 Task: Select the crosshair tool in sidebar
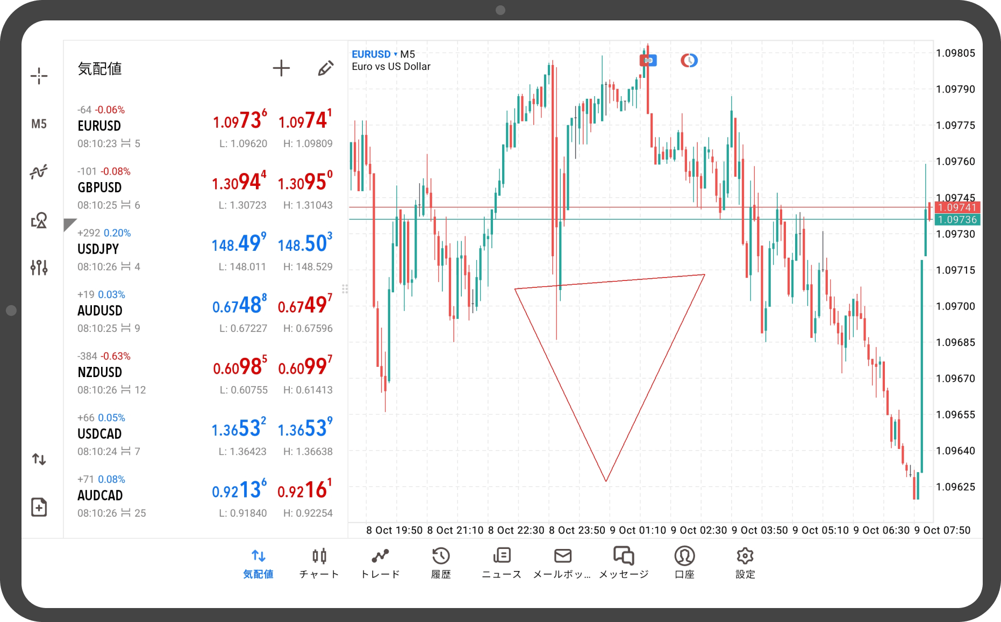pos(39,76)
